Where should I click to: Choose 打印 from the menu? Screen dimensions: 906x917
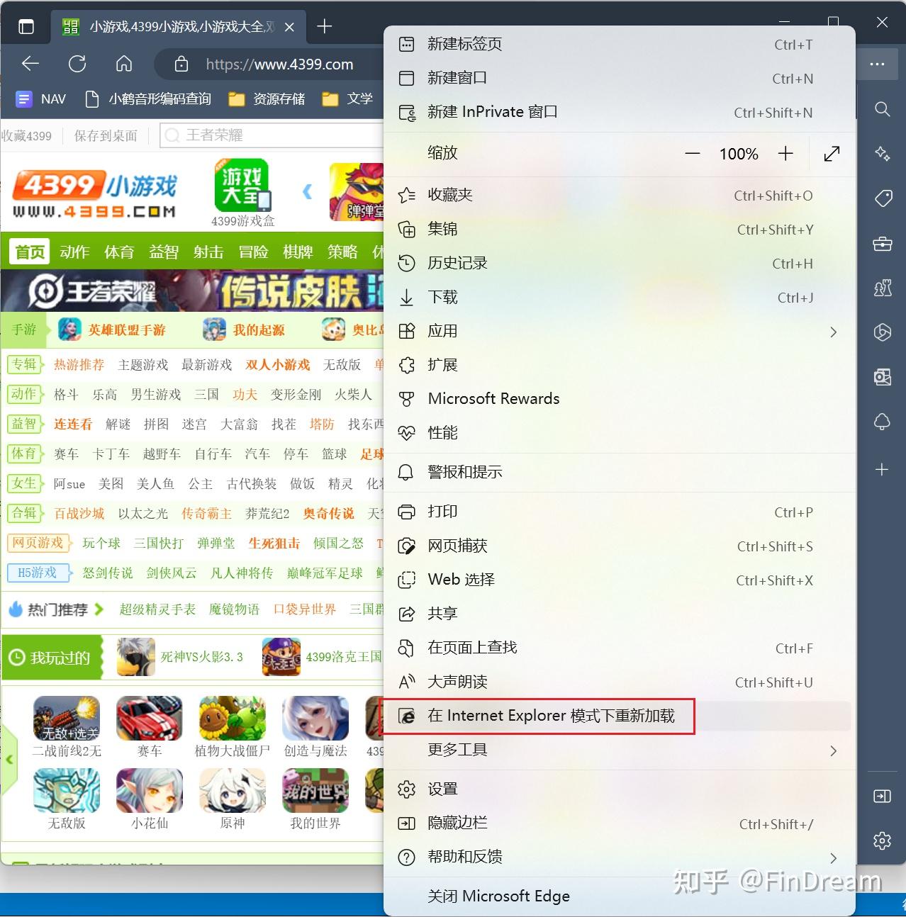tap(620, 512)
